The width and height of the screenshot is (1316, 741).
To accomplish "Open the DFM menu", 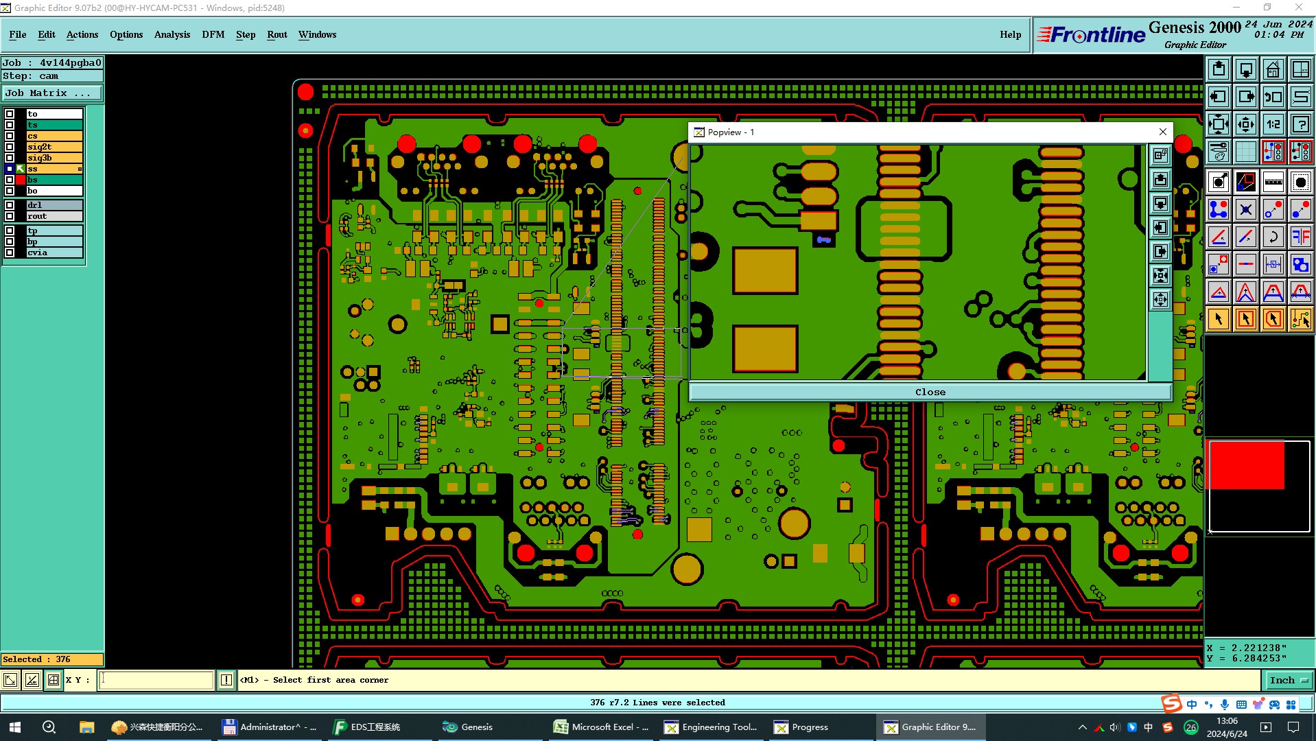I will pos(213,34).
